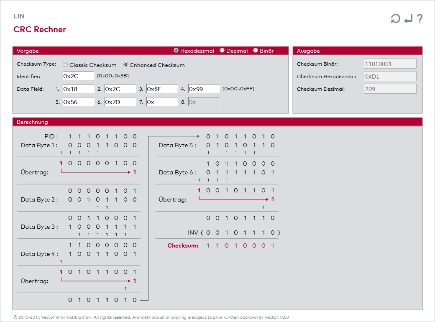Viewport: 435px width, 322px height.
Task: Click Data Field 4 input box
Action: click(204, 89)
